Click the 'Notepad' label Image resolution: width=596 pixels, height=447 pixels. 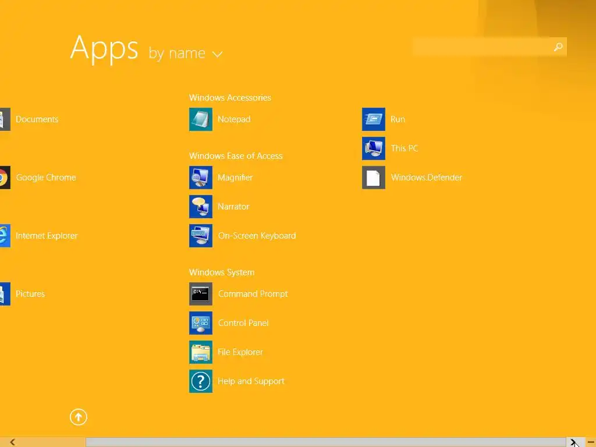[x=234, y=119]
